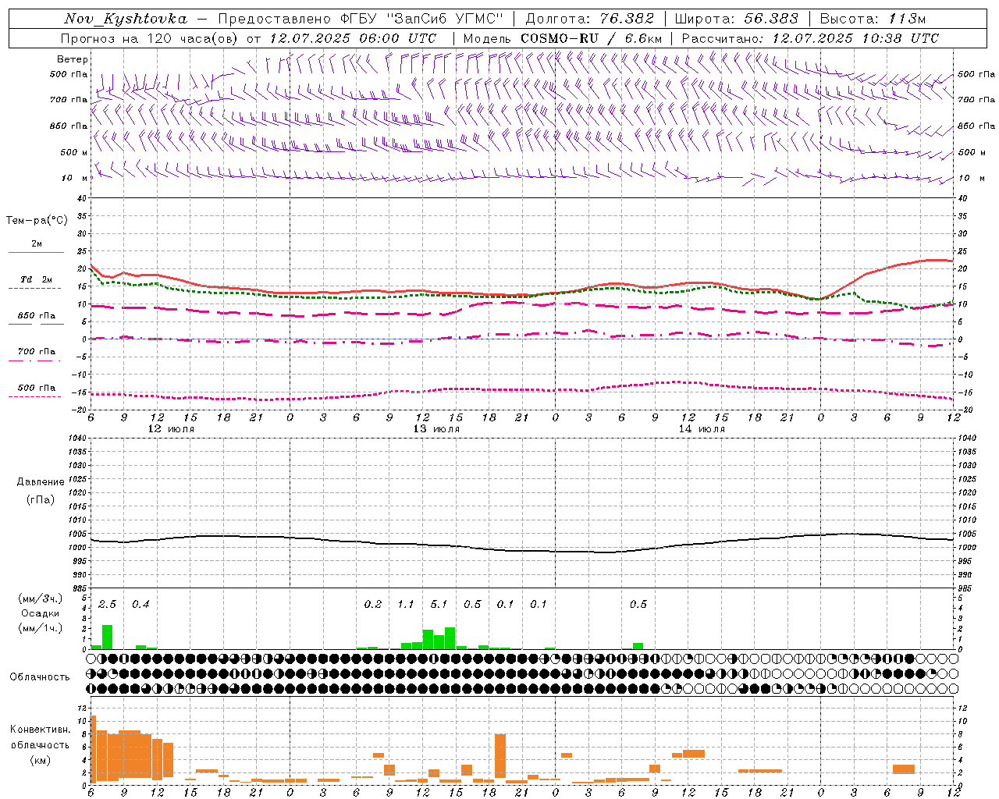Click the 2.5 precipitation total
Viewport: 999px width, 799px height.
click(107, 604)
